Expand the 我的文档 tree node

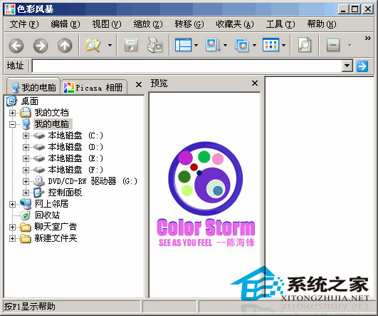[12, 113]
